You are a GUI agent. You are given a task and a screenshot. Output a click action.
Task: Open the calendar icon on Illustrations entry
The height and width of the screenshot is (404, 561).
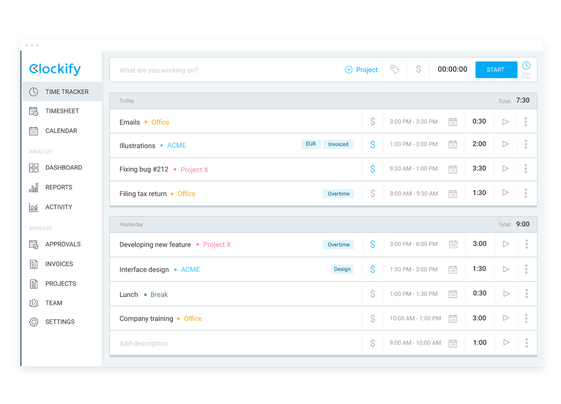[453, 144]
